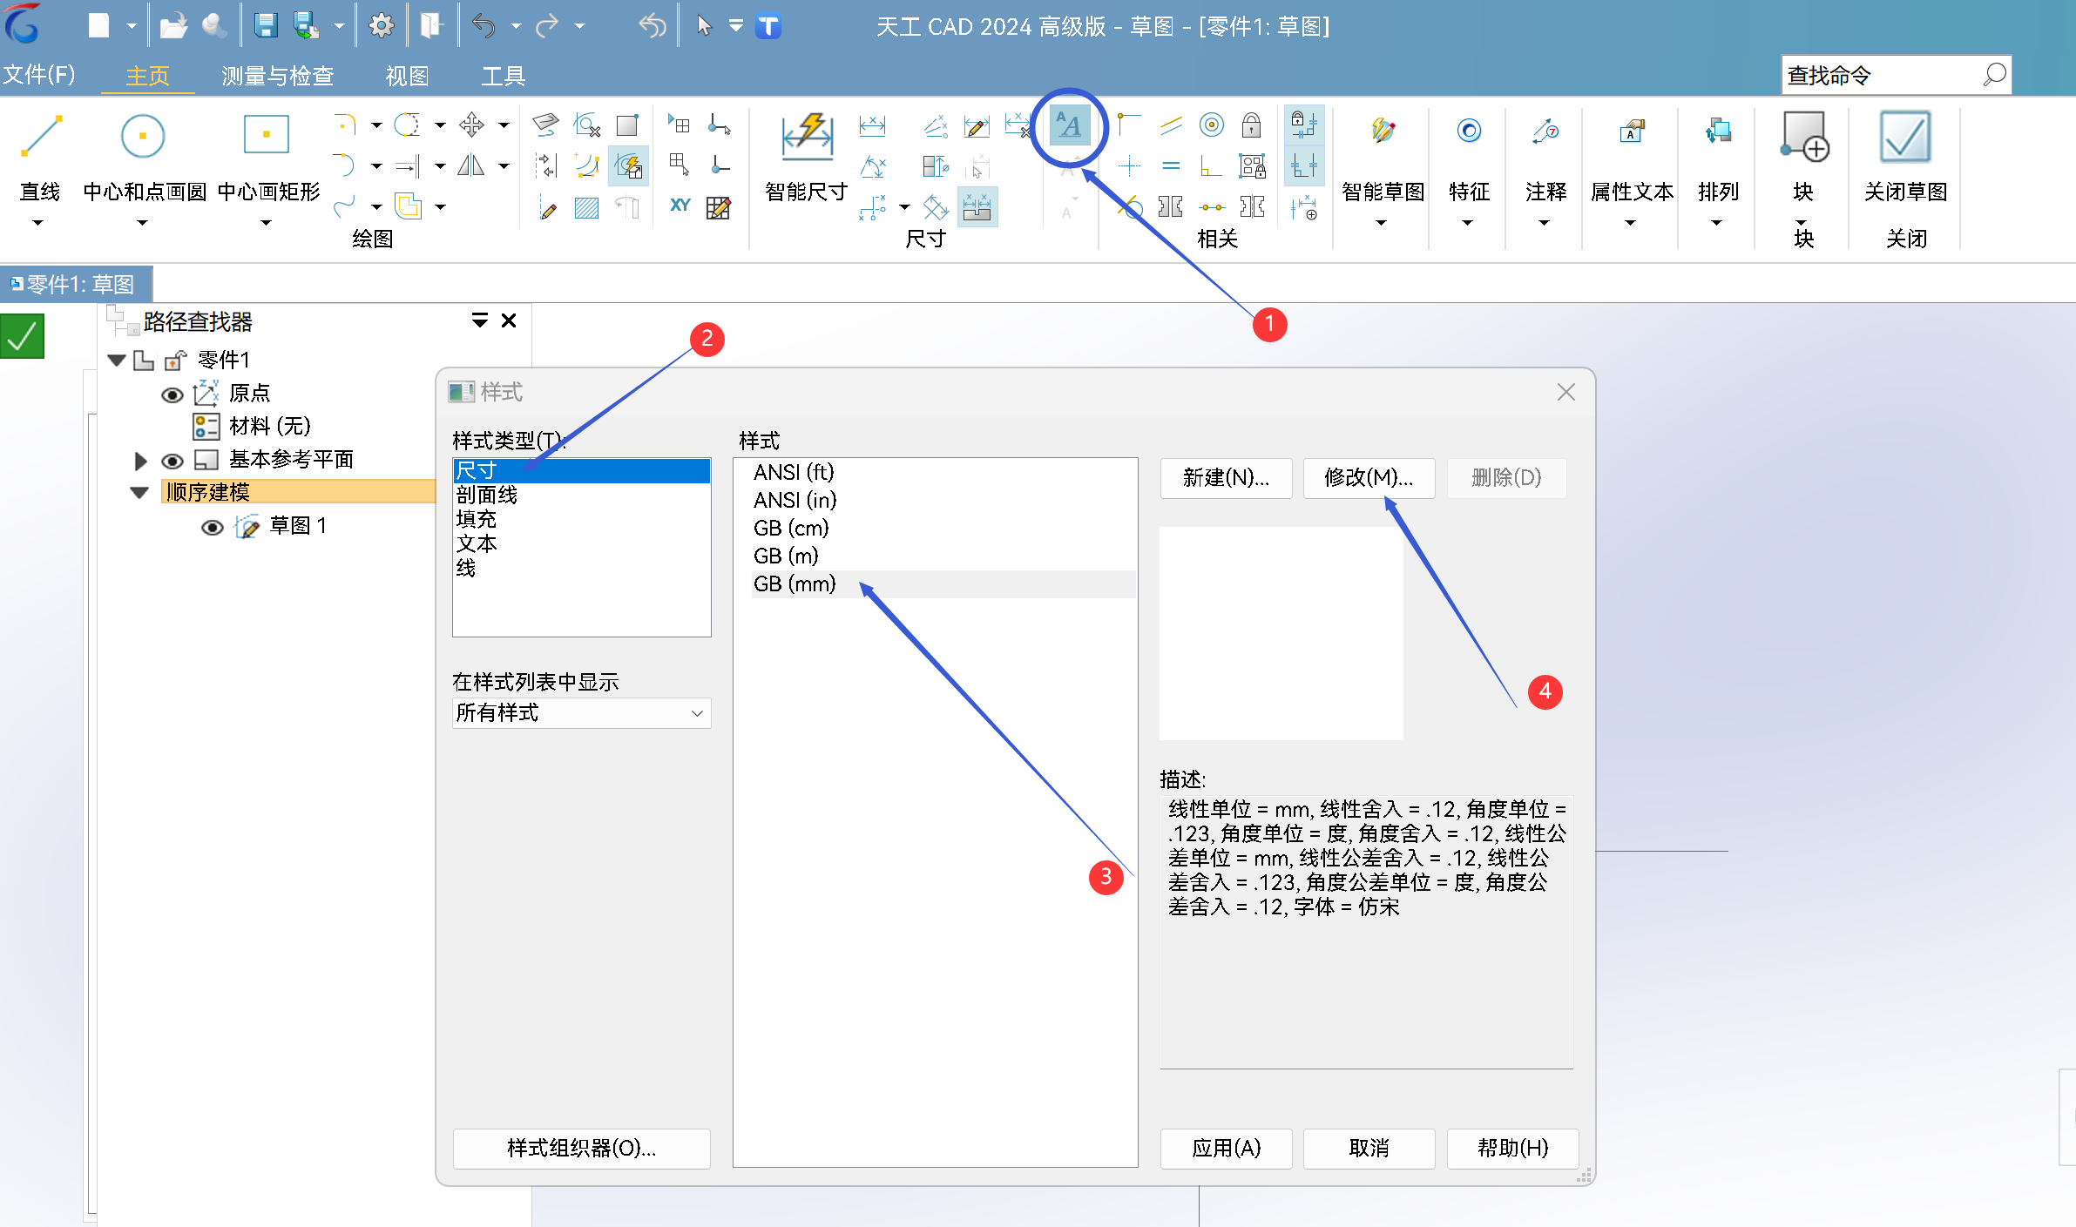The width and height of the screenshot is (2076, 1227).
Task: Open dropdown arrow under 特征
Action: [1468, 224]
